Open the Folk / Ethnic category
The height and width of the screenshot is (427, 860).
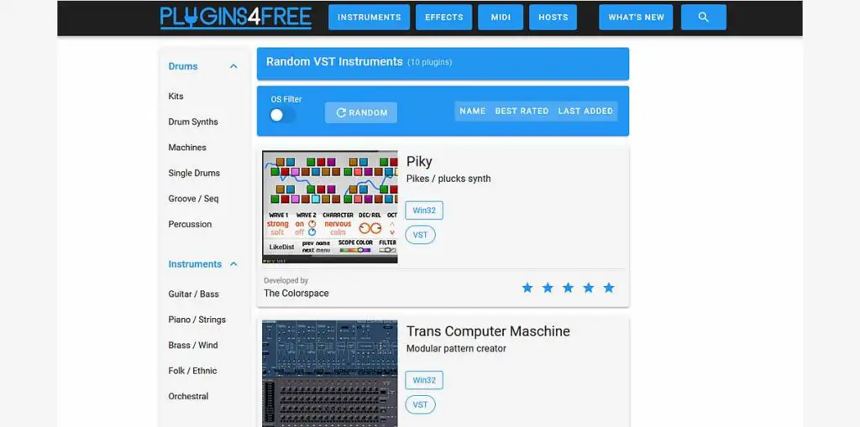(192, 371)
